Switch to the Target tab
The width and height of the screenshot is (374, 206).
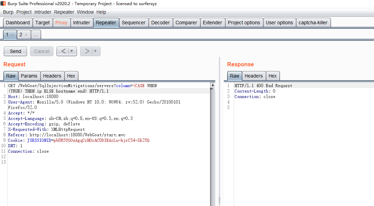(x=42, y=23)
